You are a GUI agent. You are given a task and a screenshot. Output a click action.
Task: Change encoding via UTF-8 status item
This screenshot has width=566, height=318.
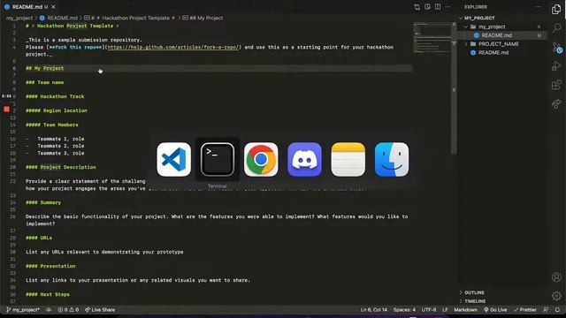tap(429, 310)
